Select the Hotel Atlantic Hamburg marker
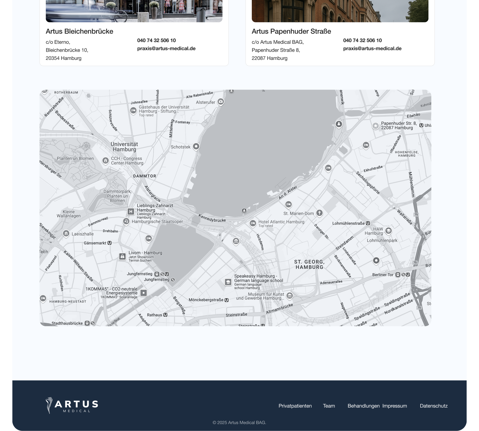The height and width of the screenshot is (431, 479). (x=253, y=223)
